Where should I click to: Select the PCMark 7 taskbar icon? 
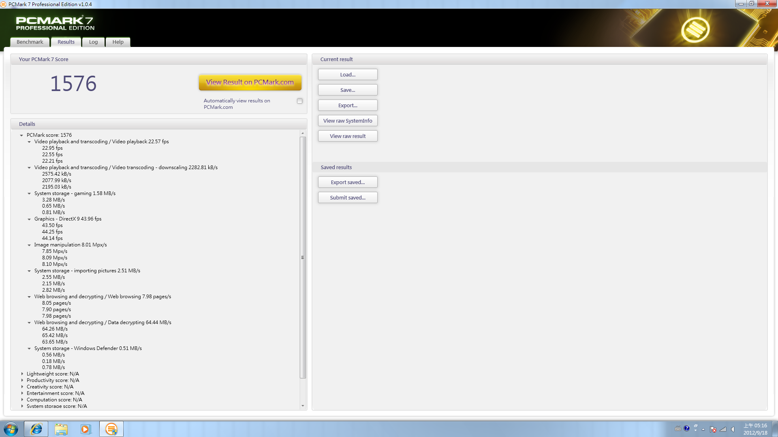(111, 429)
